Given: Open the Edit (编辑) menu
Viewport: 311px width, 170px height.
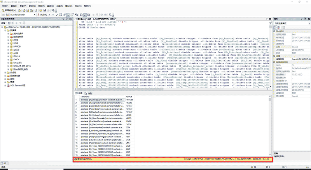Looking at the screenshot, I should point(14,6).
